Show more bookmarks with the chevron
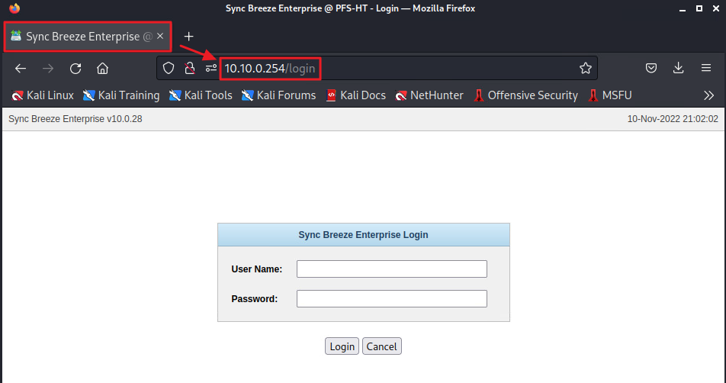Image resolution: width=726 pixels, height=383 pixels. point(709,95)
